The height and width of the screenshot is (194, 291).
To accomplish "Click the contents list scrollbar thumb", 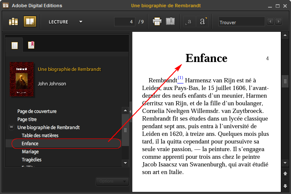I will (x=125, y=130).
